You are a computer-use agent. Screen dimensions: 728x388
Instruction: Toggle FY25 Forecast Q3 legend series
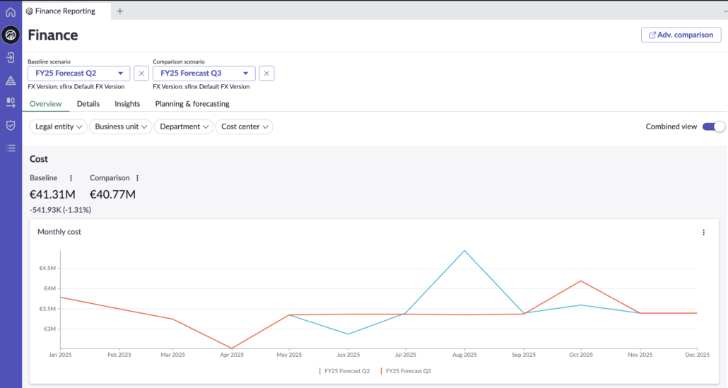click(x=406, y=370)
